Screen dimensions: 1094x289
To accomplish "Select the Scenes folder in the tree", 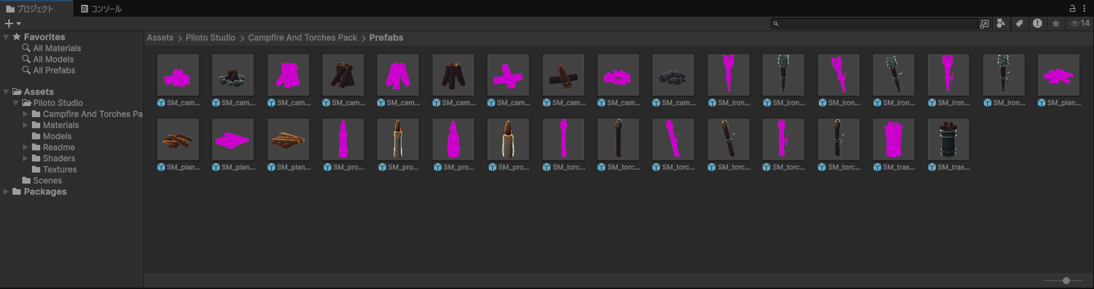I will [x=47, y=180].
